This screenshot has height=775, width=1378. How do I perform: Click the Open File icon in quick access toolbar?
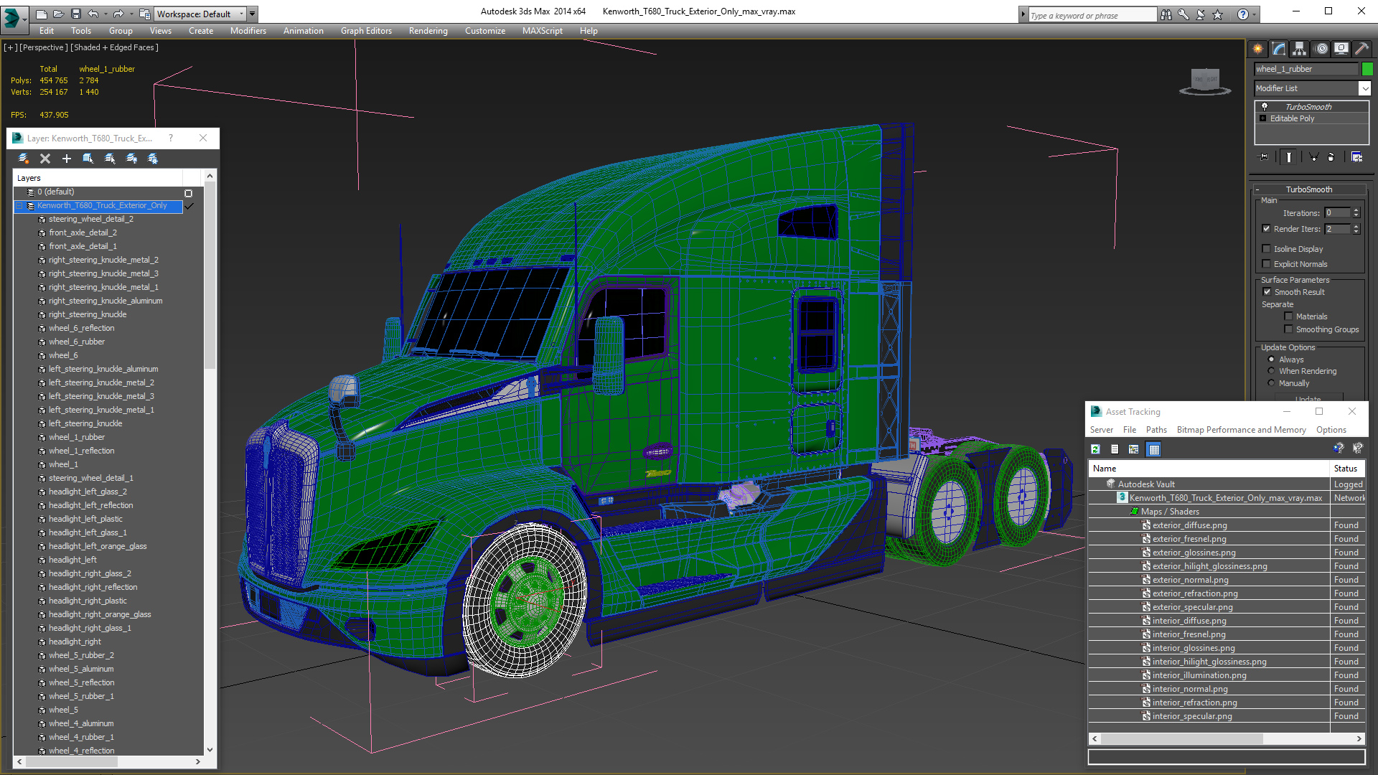tap(59, 14)
